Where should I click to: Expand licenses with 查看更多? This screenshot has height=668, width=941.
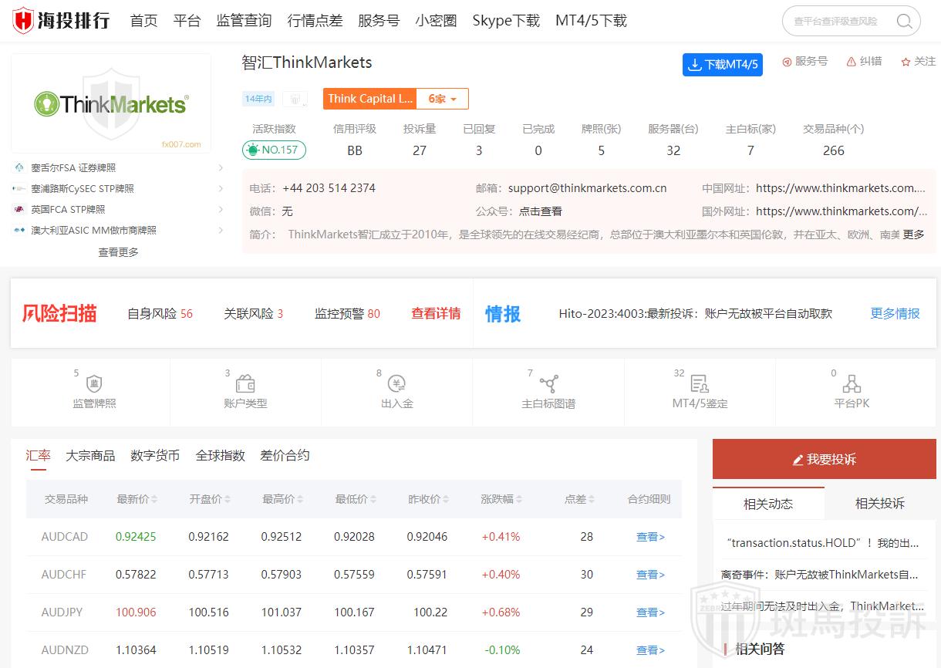click(117, 251)
